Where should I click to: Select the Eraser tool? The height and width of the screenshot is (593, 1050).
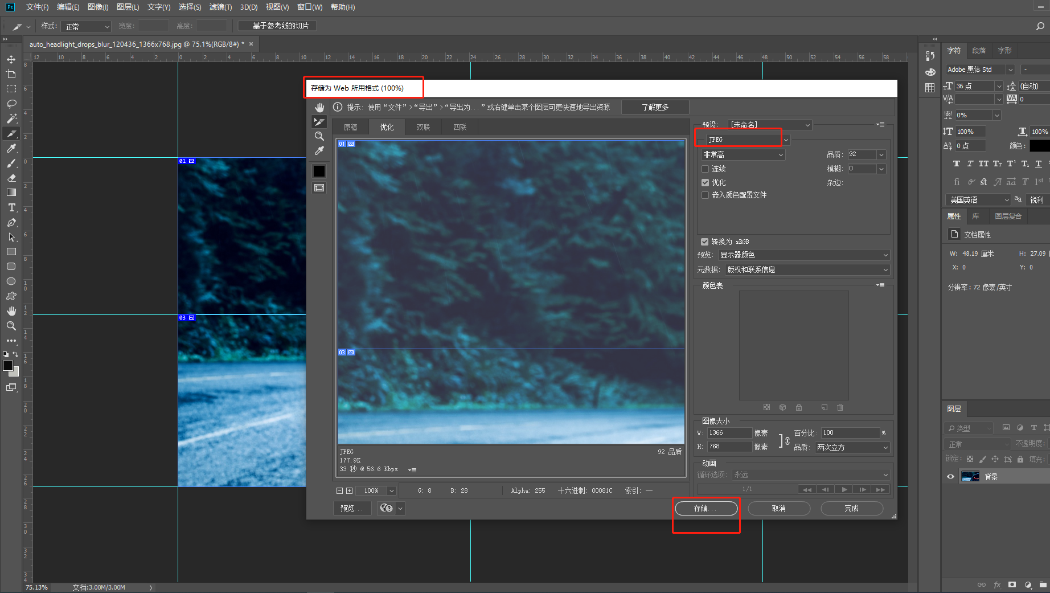pyautogui.click(x=11, y=178)
